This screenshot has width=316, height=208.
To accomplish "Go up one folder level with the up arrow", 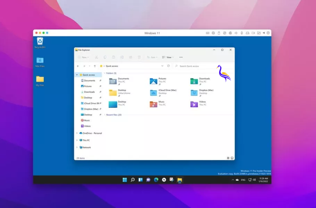I will (x=95, y=66).
